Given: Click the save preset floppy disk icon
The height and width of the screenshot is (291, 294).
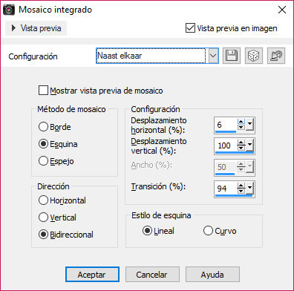Looking at the screenshot, I should pos(232,56).
